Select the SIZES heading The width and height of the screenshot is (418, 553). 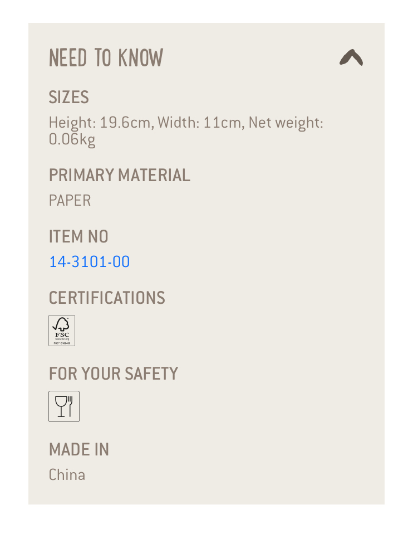(68, 97)
